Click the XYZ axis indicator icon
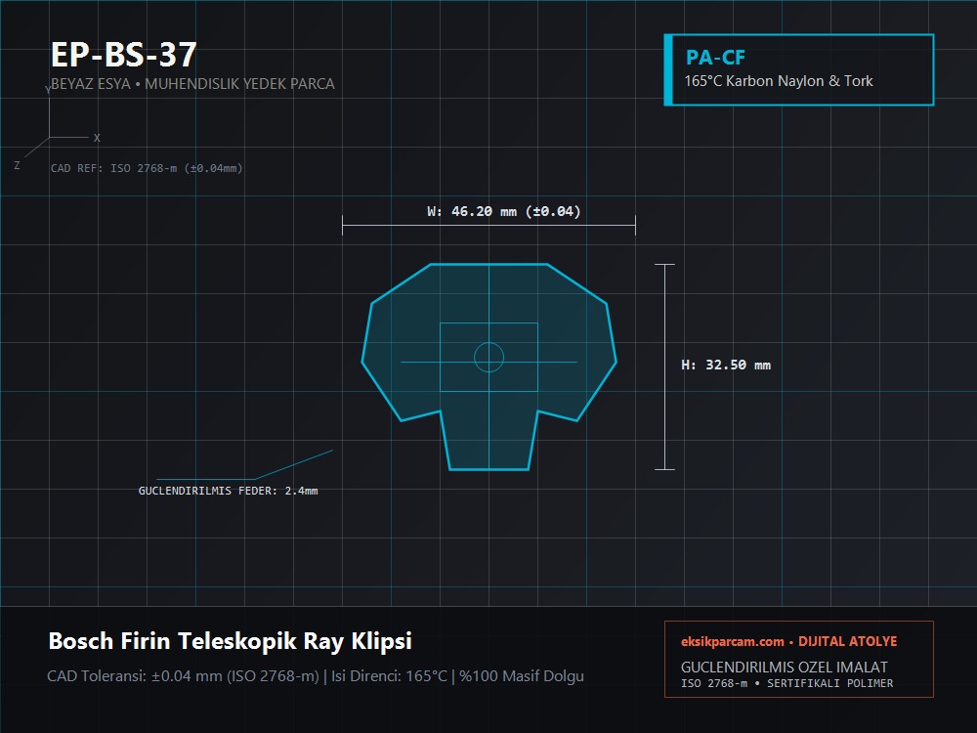Viewport: 977px width, 733px height. click(x=58, y=128)
